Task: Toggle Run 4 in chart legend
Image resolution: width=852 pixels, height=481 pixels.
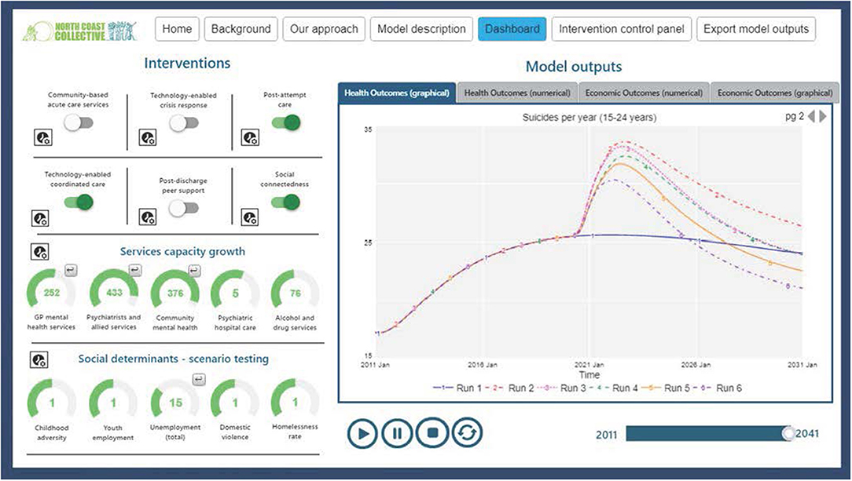Action: 614,388
